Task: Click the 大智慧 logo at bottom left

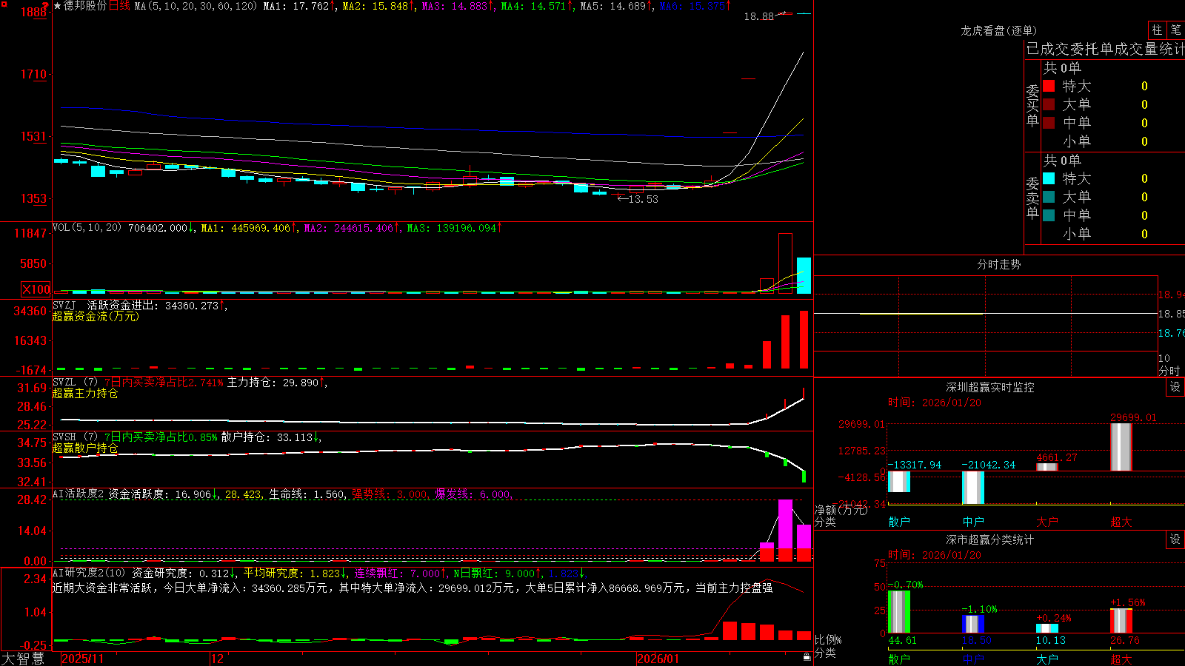Action: pos(23,659)
